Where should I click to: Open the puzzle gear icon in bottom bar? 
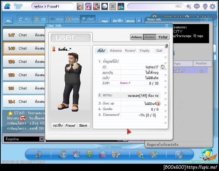pos(116,154)
